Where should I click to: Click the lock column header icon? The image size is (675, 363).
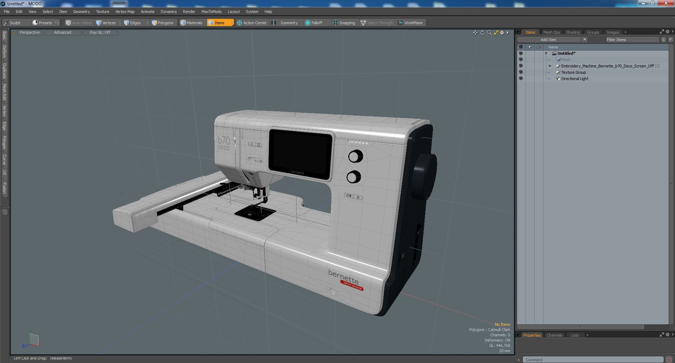click(530, 47)
